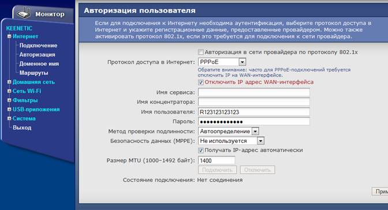Select Домашняя сеть in sidebar
Screen dimensions: 388x210
[33, 82]
